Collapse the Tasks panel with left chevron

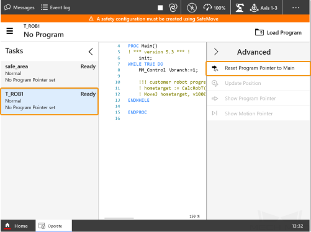coord(91,51)
